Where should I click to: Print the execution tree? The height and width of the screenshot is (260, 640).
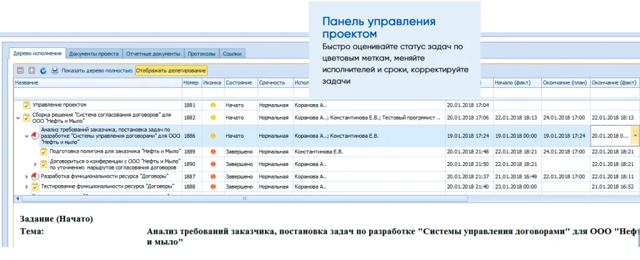(x=55, y=70)
